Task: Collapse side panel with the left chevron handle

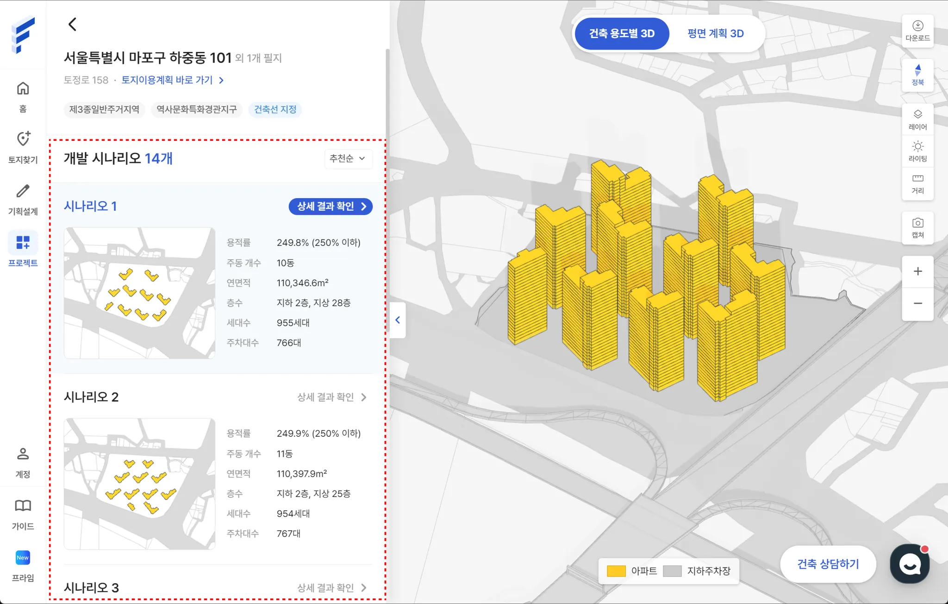Action: [x=398, y=320]
